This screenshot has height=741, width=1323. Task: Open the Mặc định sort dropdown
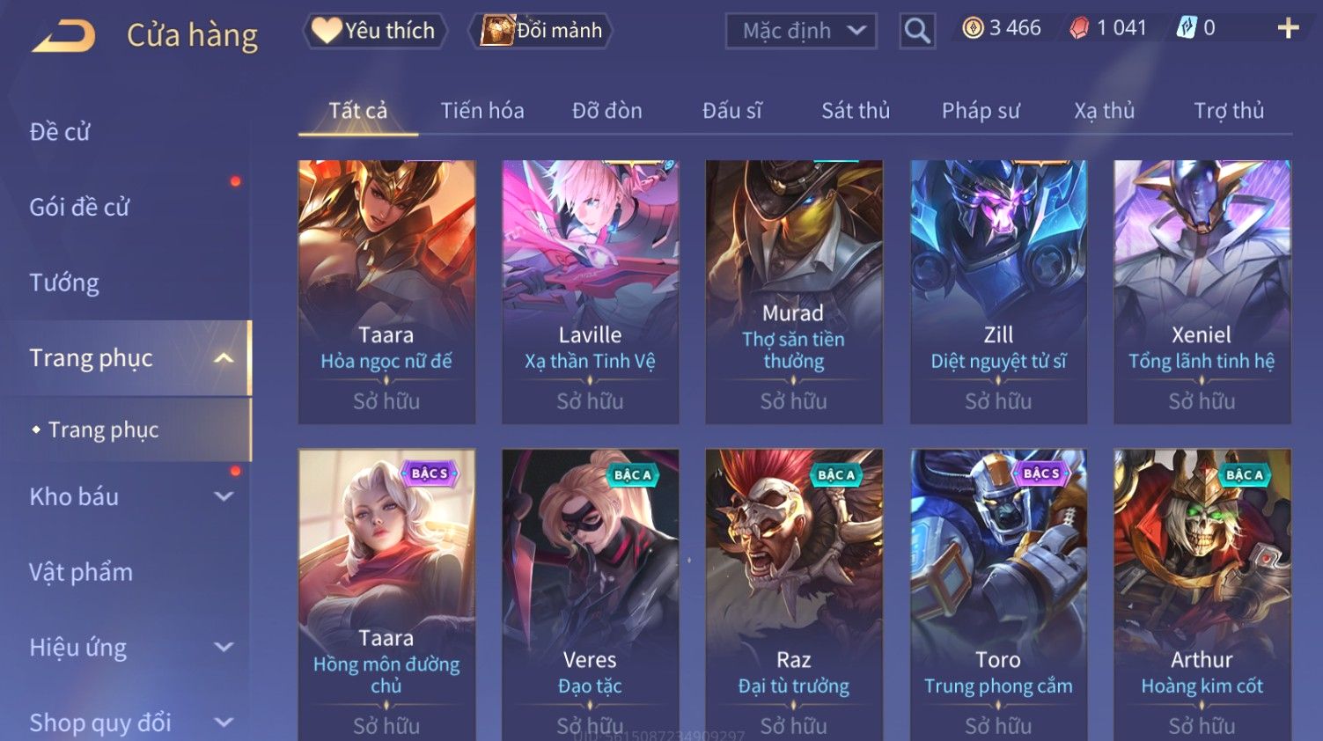(801, 32)
